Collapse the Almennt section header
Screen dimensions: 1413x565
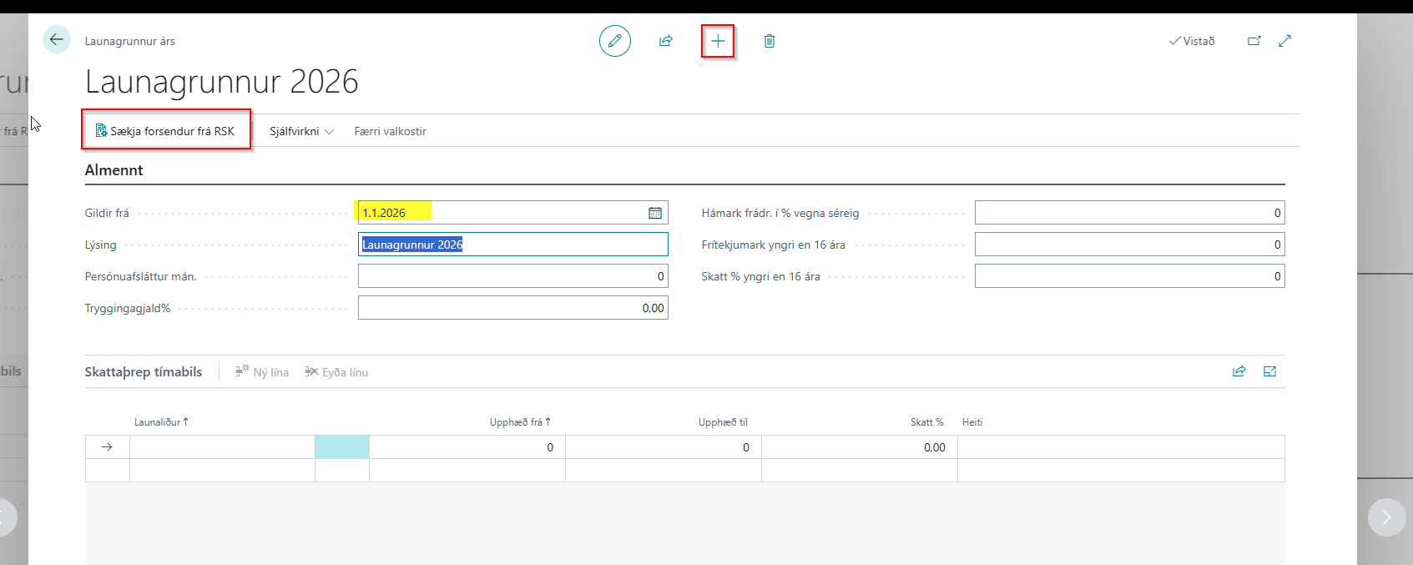[114, 170]
